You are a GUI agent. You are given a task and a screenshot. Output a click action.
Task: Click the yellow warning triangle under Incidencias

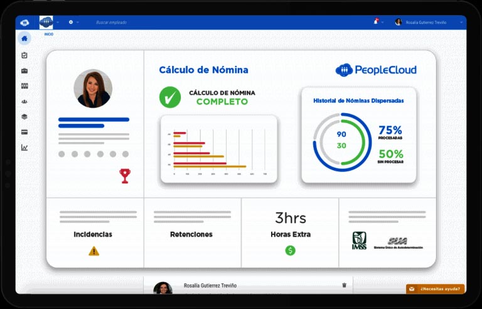click(x=94, y=251)
